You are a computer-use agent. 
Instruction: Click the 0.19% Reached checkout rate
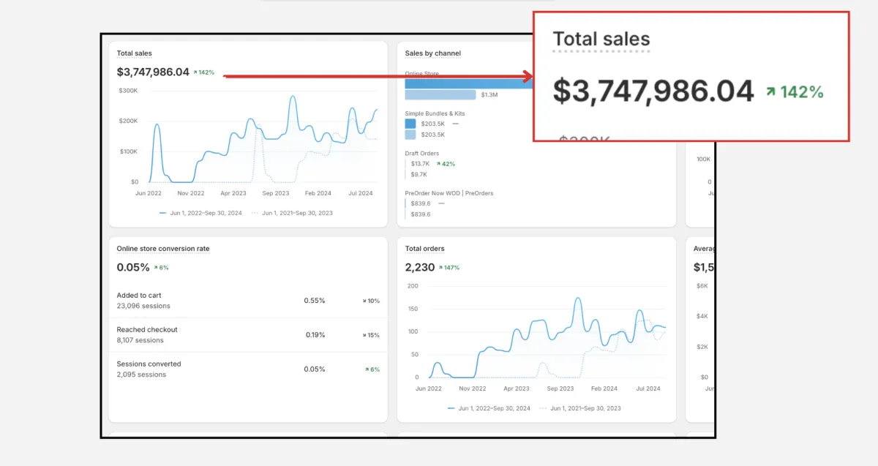coord(315,335)
